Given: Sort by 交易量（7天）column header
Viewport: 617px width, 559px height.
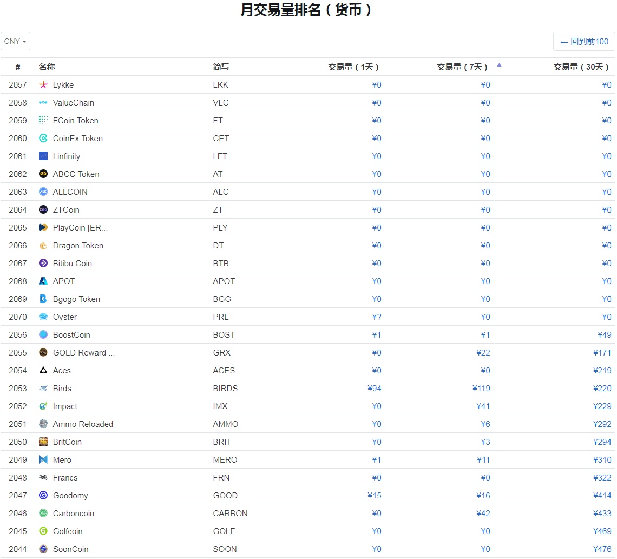Looking at the screenshot, I should pyautogui.click(x=462, y=67).
